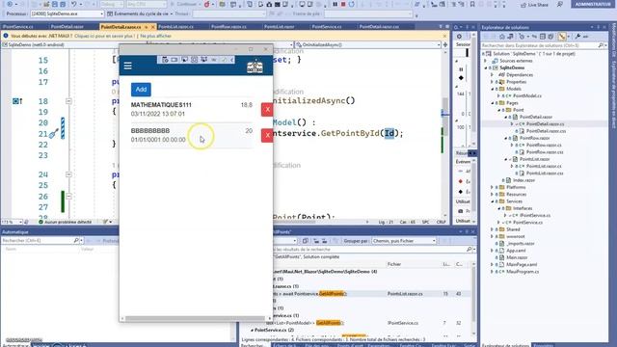The image size is (617, 347).
Task: Select PointDetail.razor.css in Solution Explorer
Action: pyautogui.click(x=546, y=131)
